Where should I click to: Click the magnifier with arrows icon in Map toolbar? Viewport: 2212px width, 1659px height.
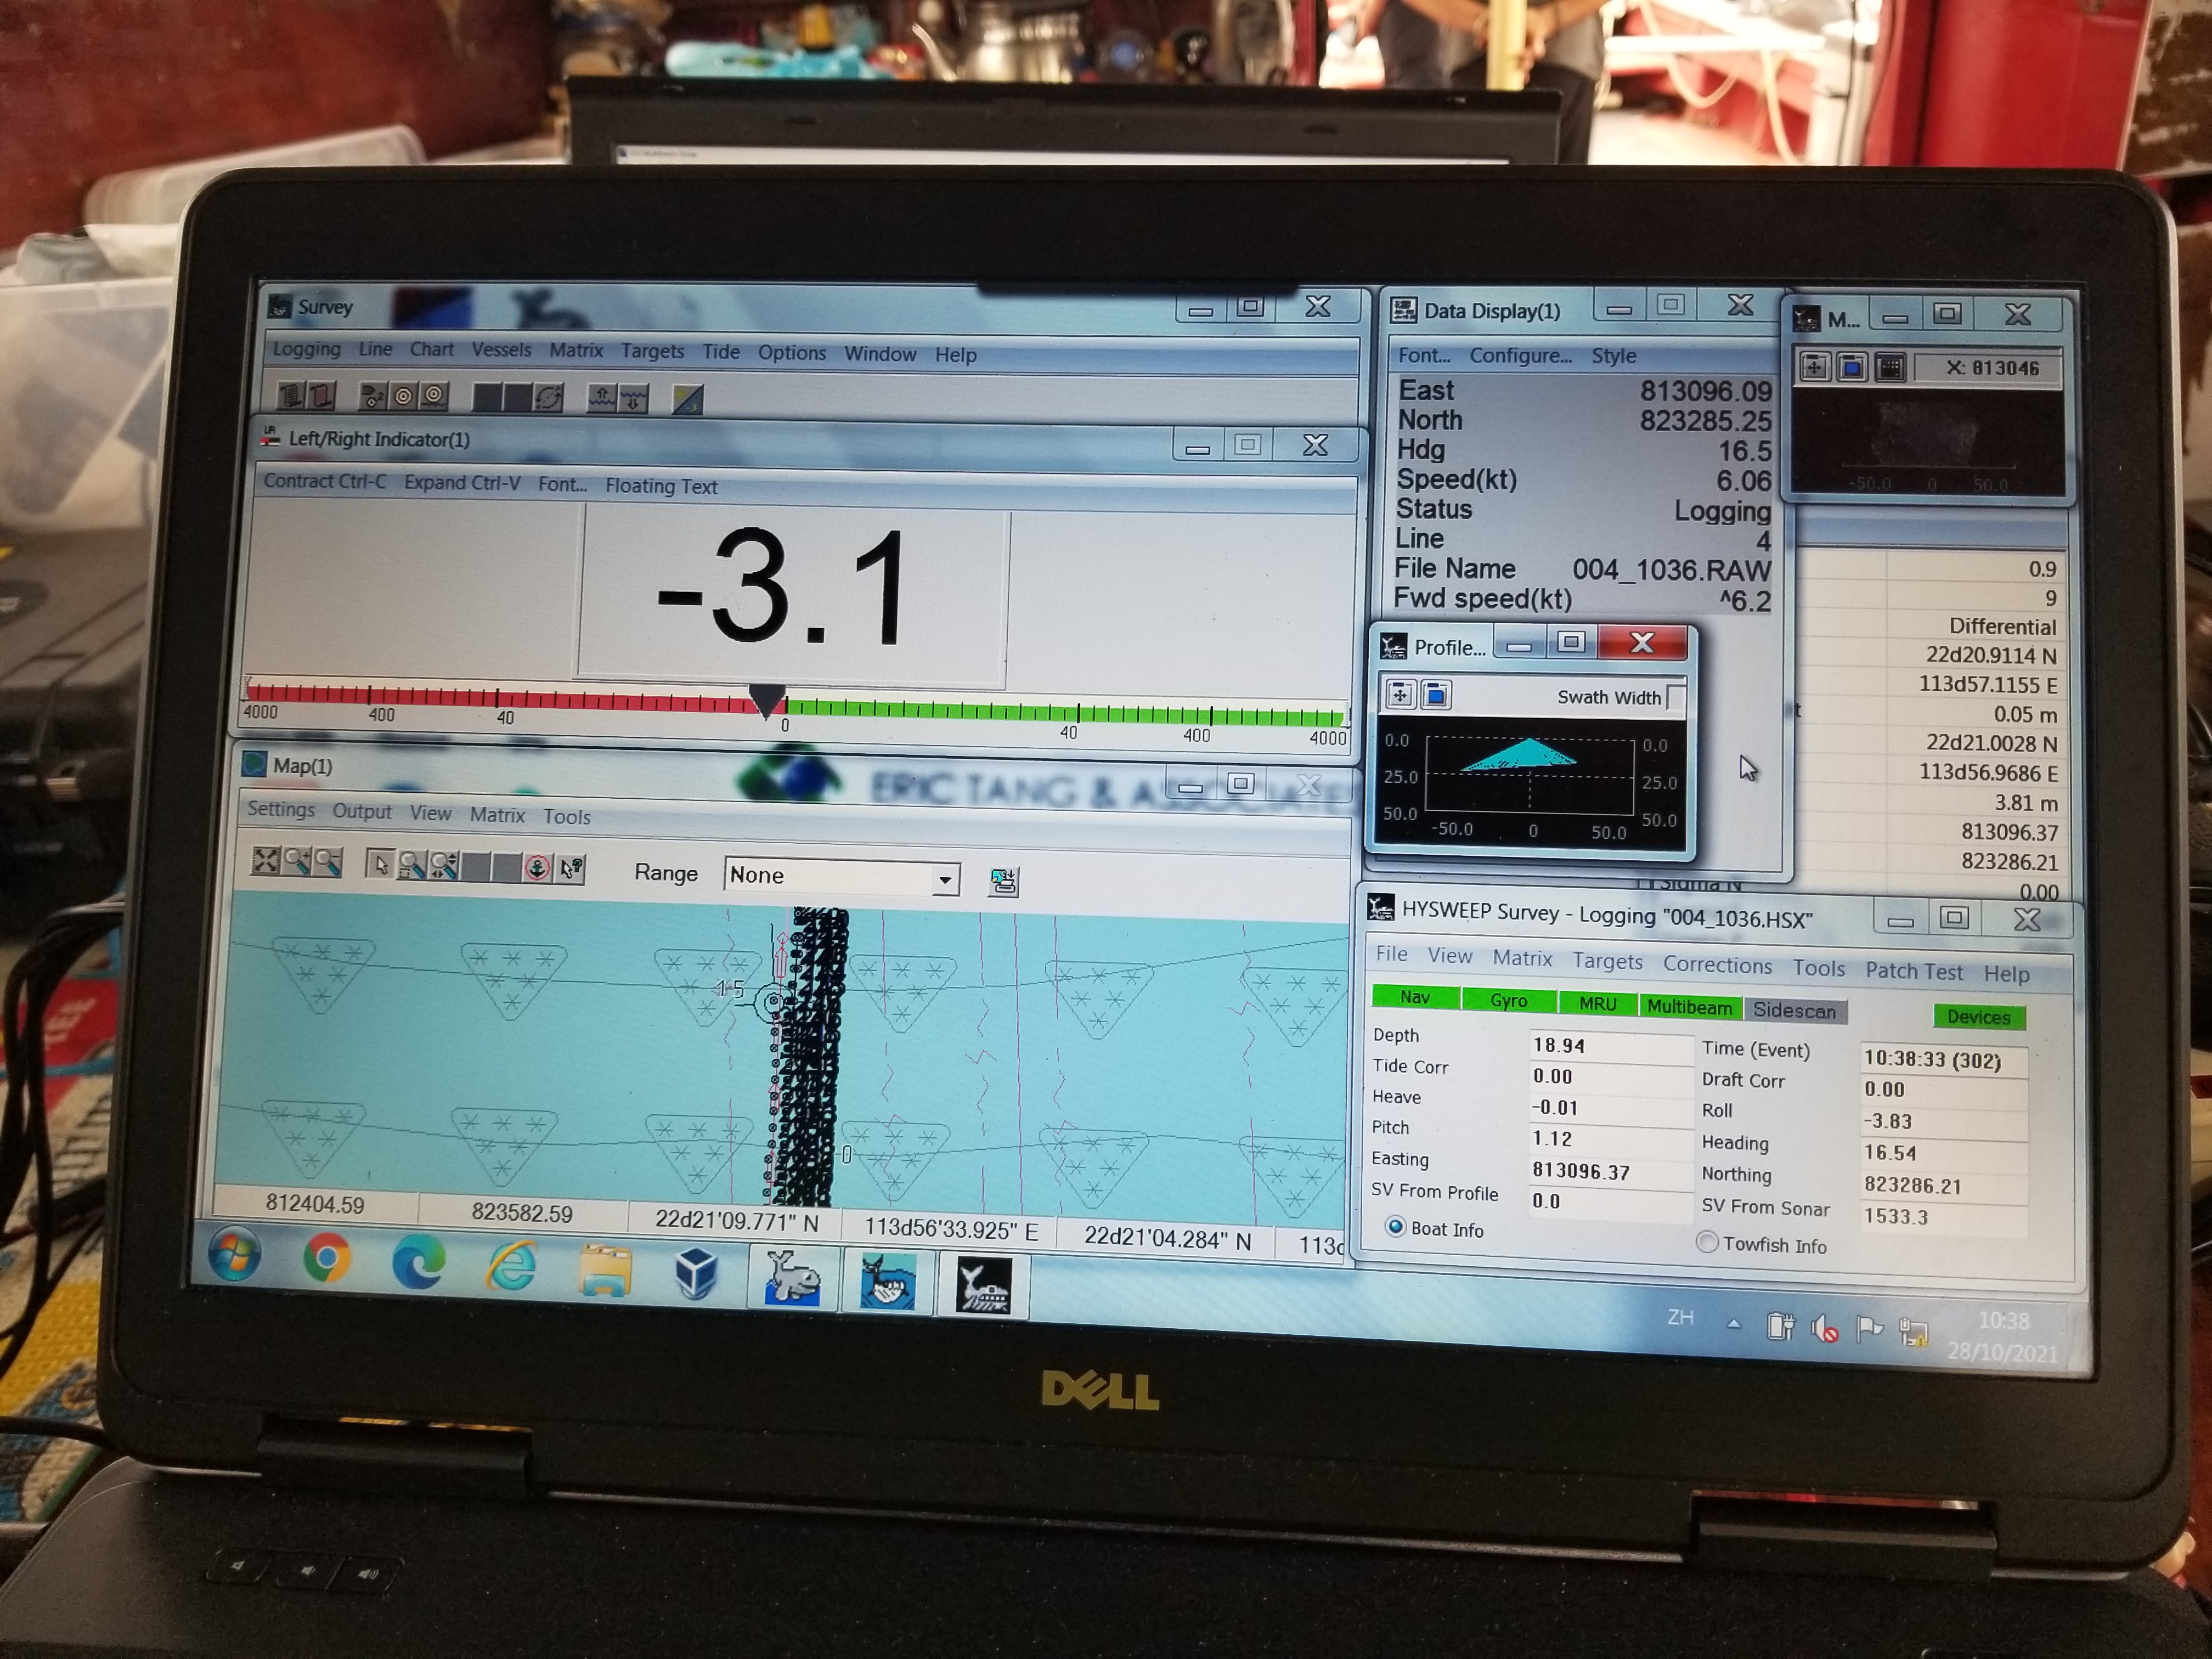click(443, 866)
